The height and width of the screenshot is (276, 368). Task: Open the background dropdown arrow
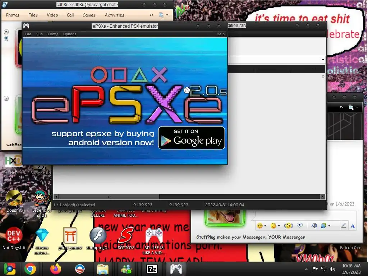(x=329, y=226)
